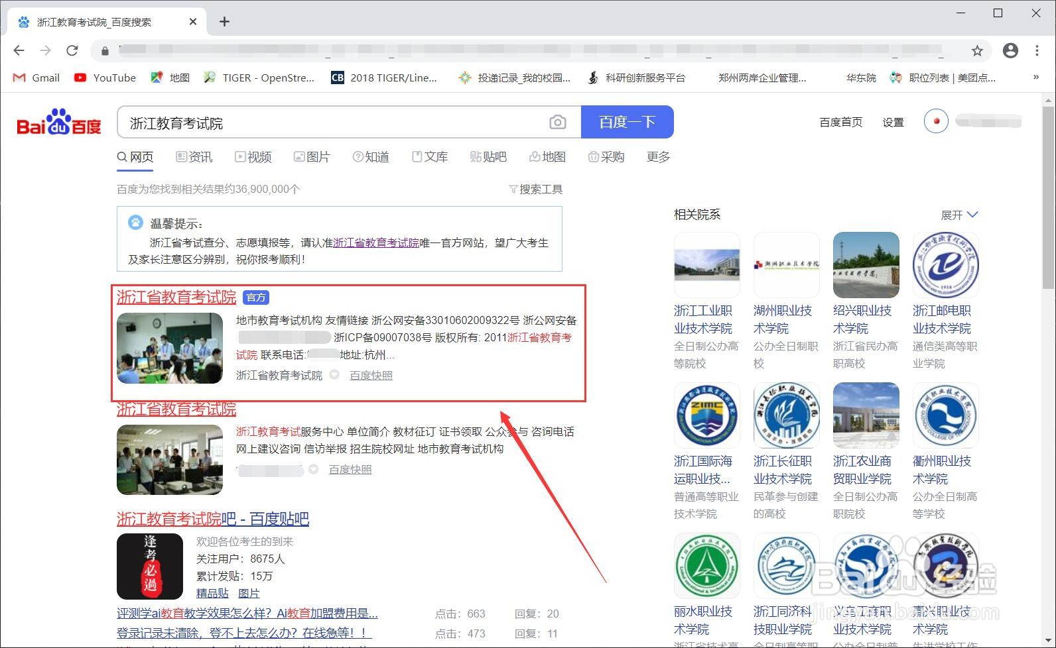This screenshot has width=1056, height=648.
Task: Open Gmail bookmark
Action: click(36, 78)
